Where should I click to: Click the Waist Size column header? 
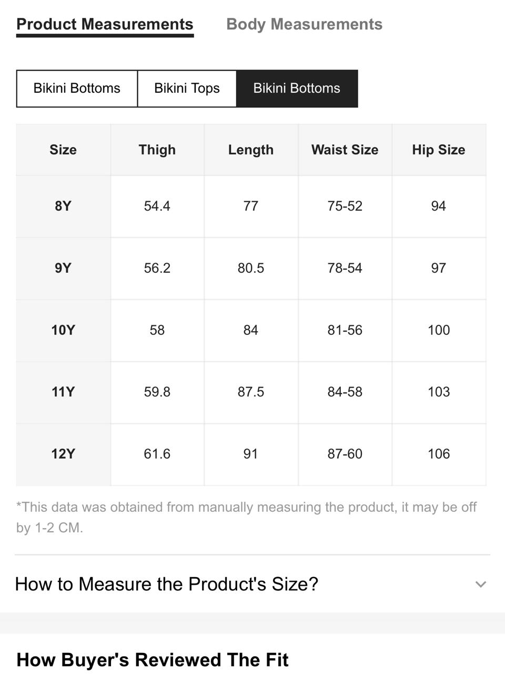[345, 150]
